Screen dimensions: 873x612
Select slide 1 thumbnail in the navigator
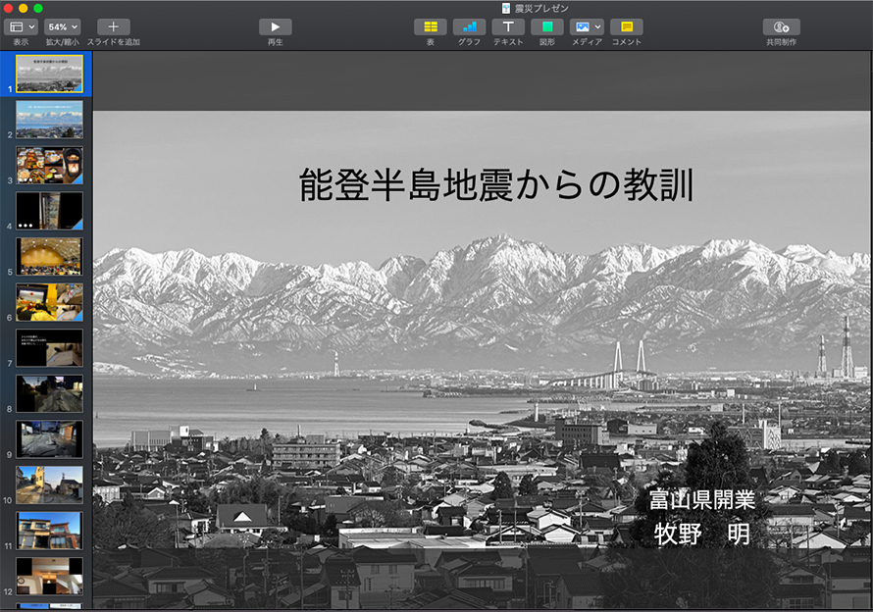50,73
